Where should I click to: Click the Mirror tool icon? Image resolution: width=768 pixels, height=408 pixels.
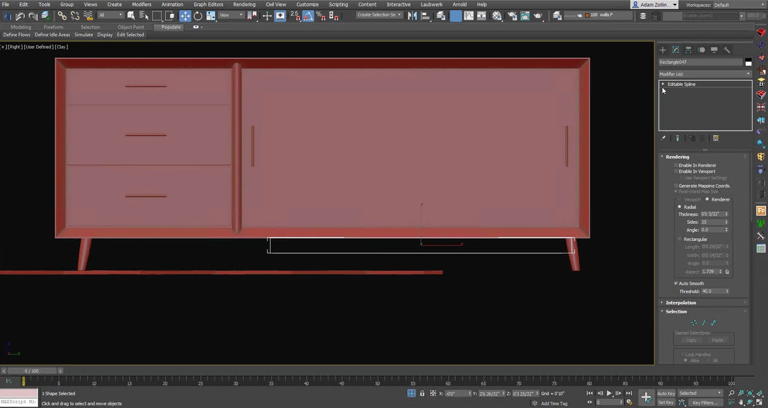pyautogui.click(x=413, y=16)
